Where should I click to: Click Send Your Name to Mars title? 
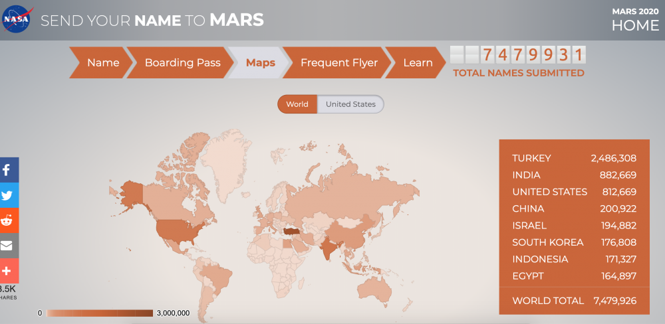point(152,20)
